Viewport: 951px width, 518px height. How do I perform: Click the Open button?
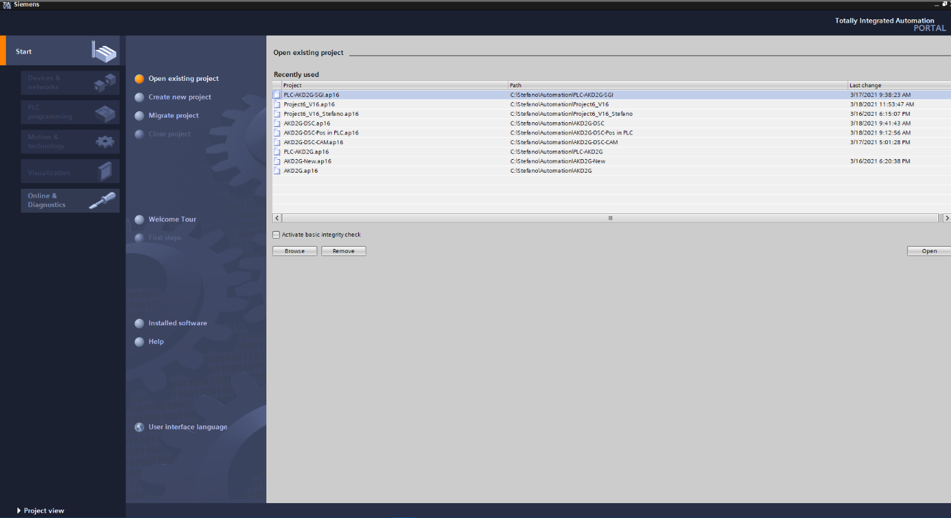(929, 251)
